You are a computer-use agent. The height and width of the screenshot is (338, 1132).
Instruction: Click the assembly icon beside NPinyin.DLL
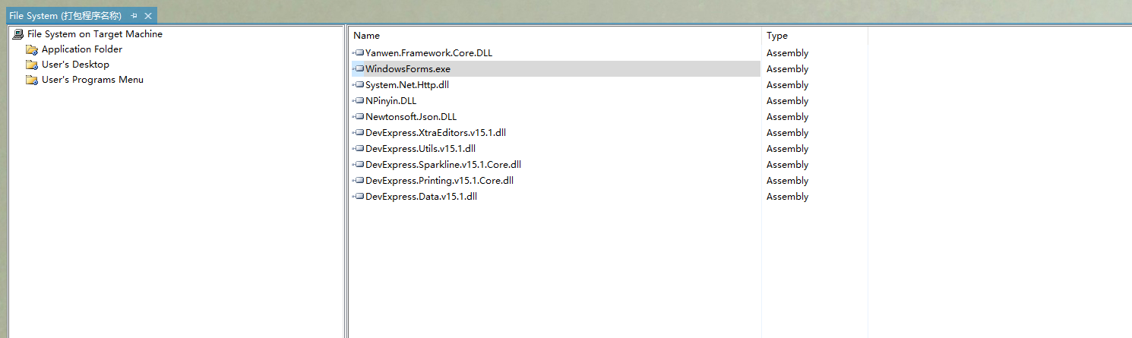tap(359, 101)
